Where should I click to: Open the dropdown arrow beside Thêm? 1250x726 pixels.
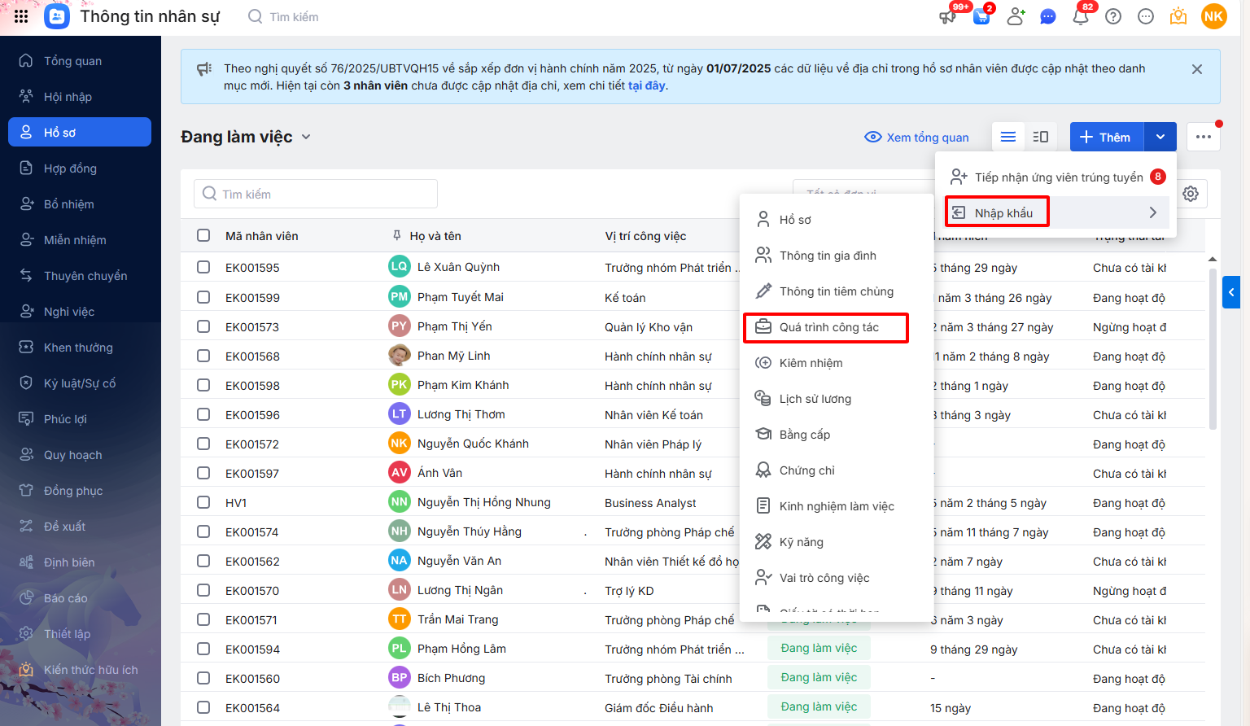tap(1160, 137)
